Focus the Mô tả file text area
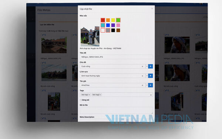The height and width of the screenshot is (139, 222). pyautogui.click(x=116, y=110)
